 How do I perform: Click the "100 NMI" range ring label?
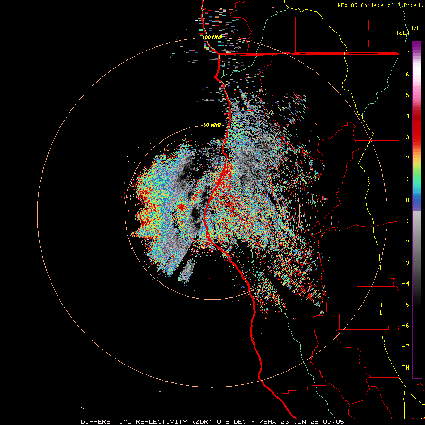(x=212, y=37)
